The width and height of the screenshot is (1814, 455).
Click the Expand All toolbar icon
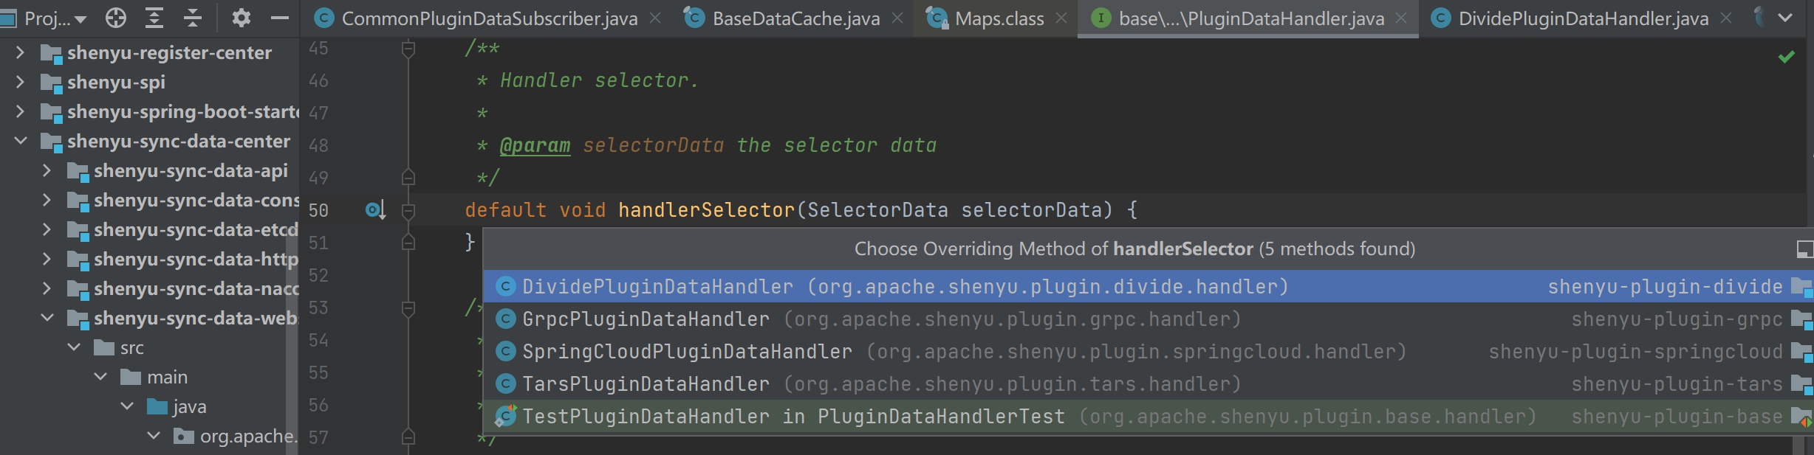[x=154, y=18]
